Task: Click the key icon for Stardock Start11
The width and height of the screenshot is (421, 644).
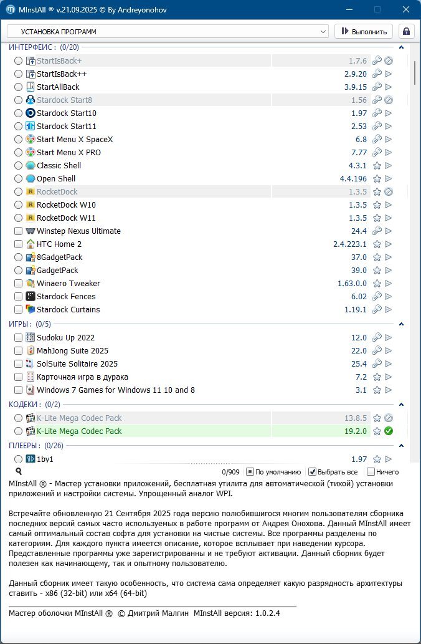Action: [376, 127]
